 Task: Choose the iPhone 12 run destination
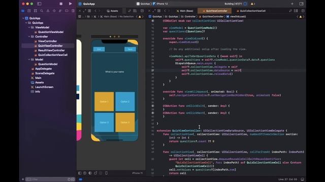[160, 4]
